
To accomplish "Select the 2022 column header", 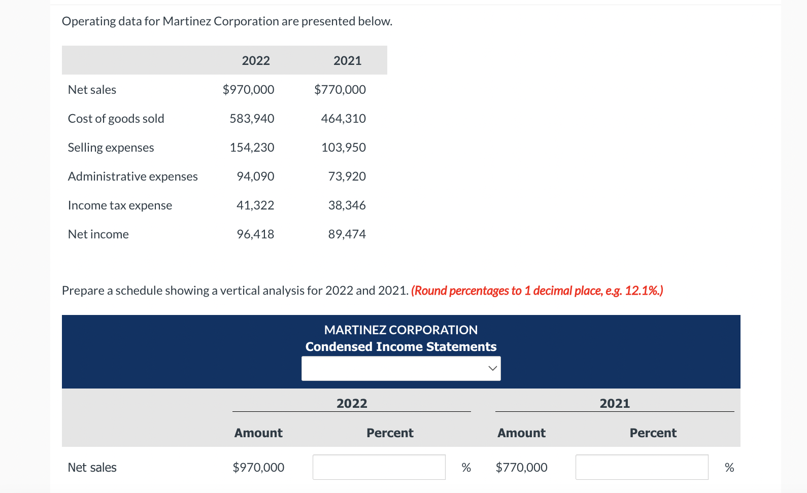I will tap(352, 403).
